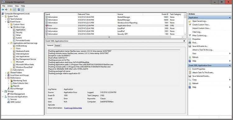Image resolution: width=233 pixels, height=120 pixels.
Task: Expand the Microsoft log folder
Action: click(x=11, y=62)
